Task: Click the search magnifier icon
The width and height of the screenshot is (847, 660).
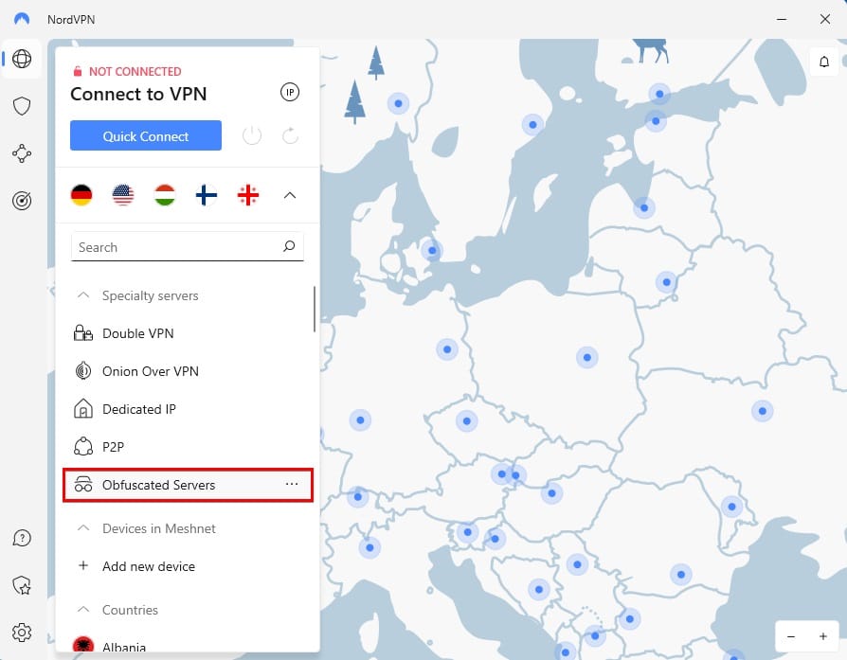Action: click(289, 246)
